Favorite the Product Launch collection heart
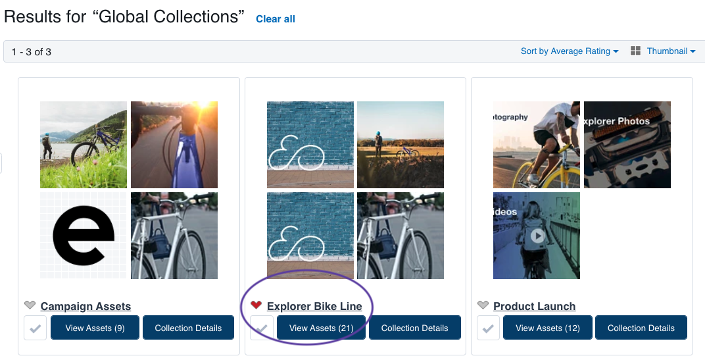The image size is (705, 362). pyautogui.click(x=483, y=305)
